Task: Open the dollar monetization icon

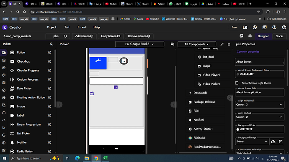Action: (x=274, y=28)
